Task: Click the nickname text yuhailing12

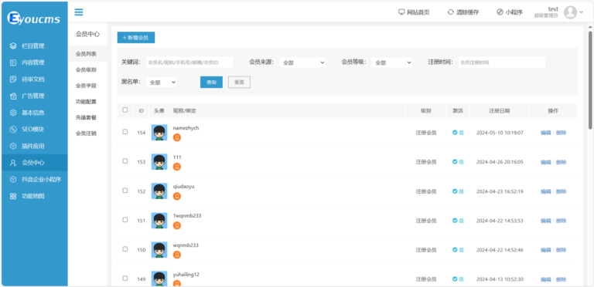Action: pyautogui.click(x=186, y=275)
